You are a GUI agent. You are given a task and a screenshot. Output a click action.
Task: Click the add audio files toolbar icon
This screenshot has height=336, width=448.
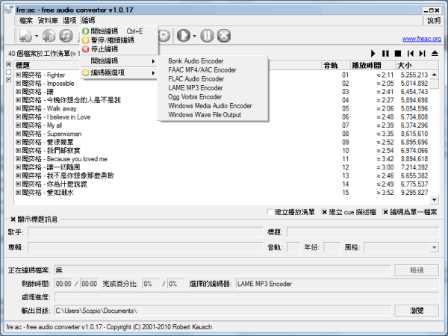[25, 36]
